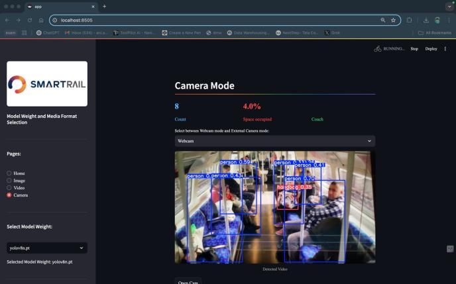Viewport: 456px width, 284px height.
Task: Open the Chrome profile avatar
Action: click(x=437, y=20)
